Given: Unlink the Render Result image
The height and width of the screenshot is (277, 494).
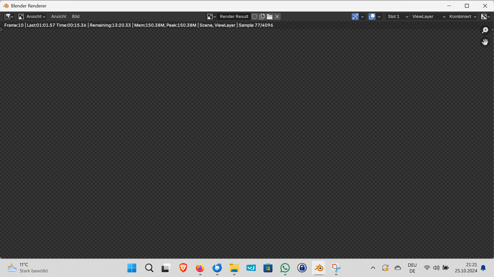Looking at the screenshot, I should (x=277, y=16).
